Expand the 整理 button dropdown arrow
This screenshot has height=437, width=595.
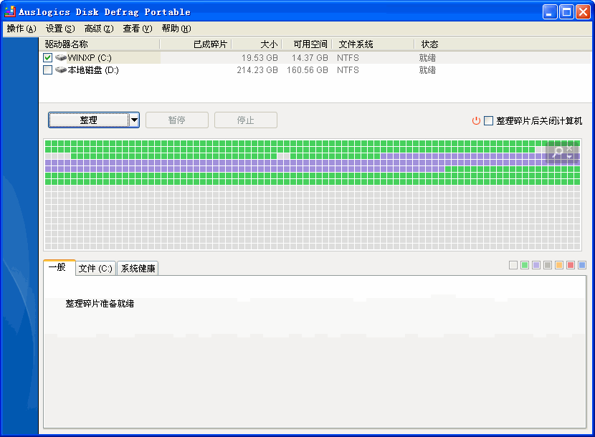134,120
